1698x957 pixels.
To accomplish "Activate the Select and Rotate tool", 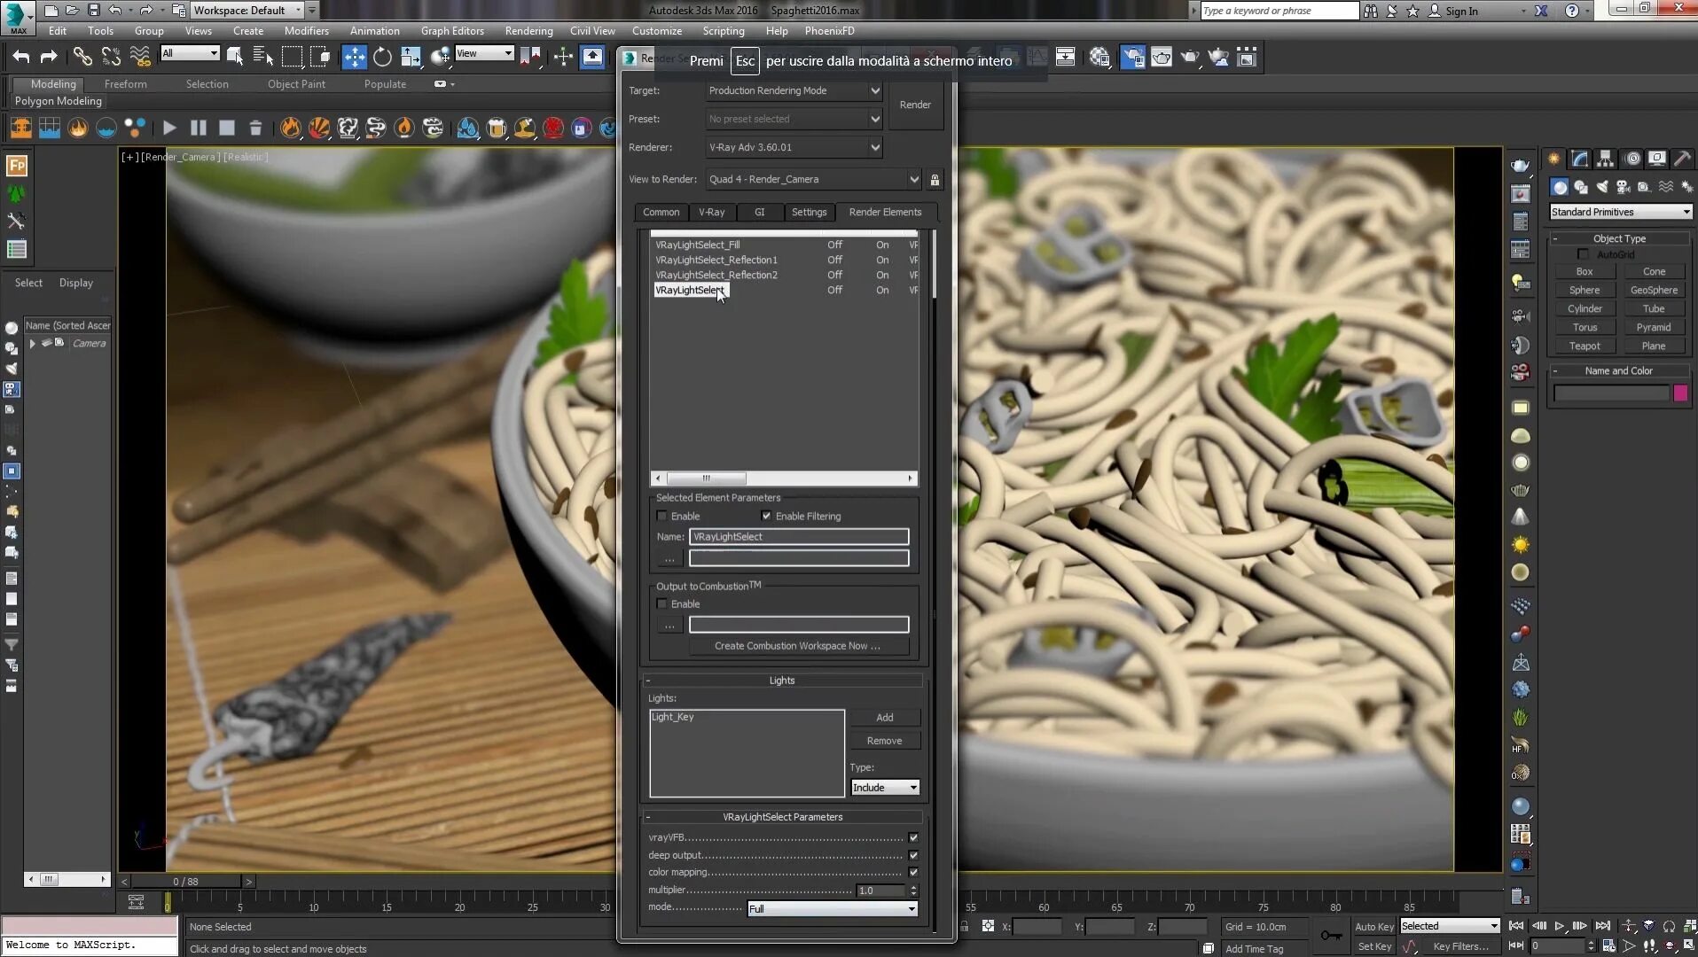I will point(382,58).
